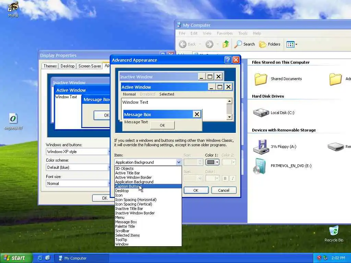Choose Desktop from the Item list
351x263 pixels.
[x=148, y=191]
